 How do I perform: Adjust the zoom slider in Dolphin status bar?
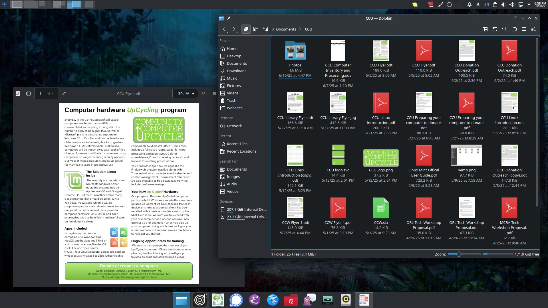click(459, 254)
